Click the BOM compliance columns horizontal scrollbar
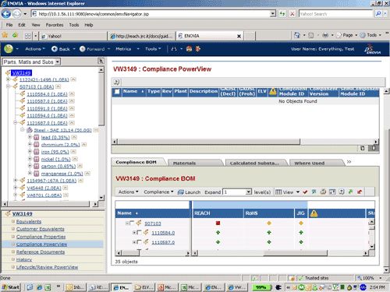Image resolution: width=390 pixels, height=292 pixels. pyautogui.click(x=295, y=253)
